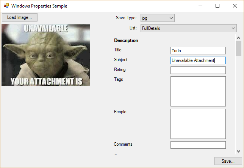Expand the List FullDetails combo box
The height and width of the screenshot is (168, 244).
coord(189,28)
